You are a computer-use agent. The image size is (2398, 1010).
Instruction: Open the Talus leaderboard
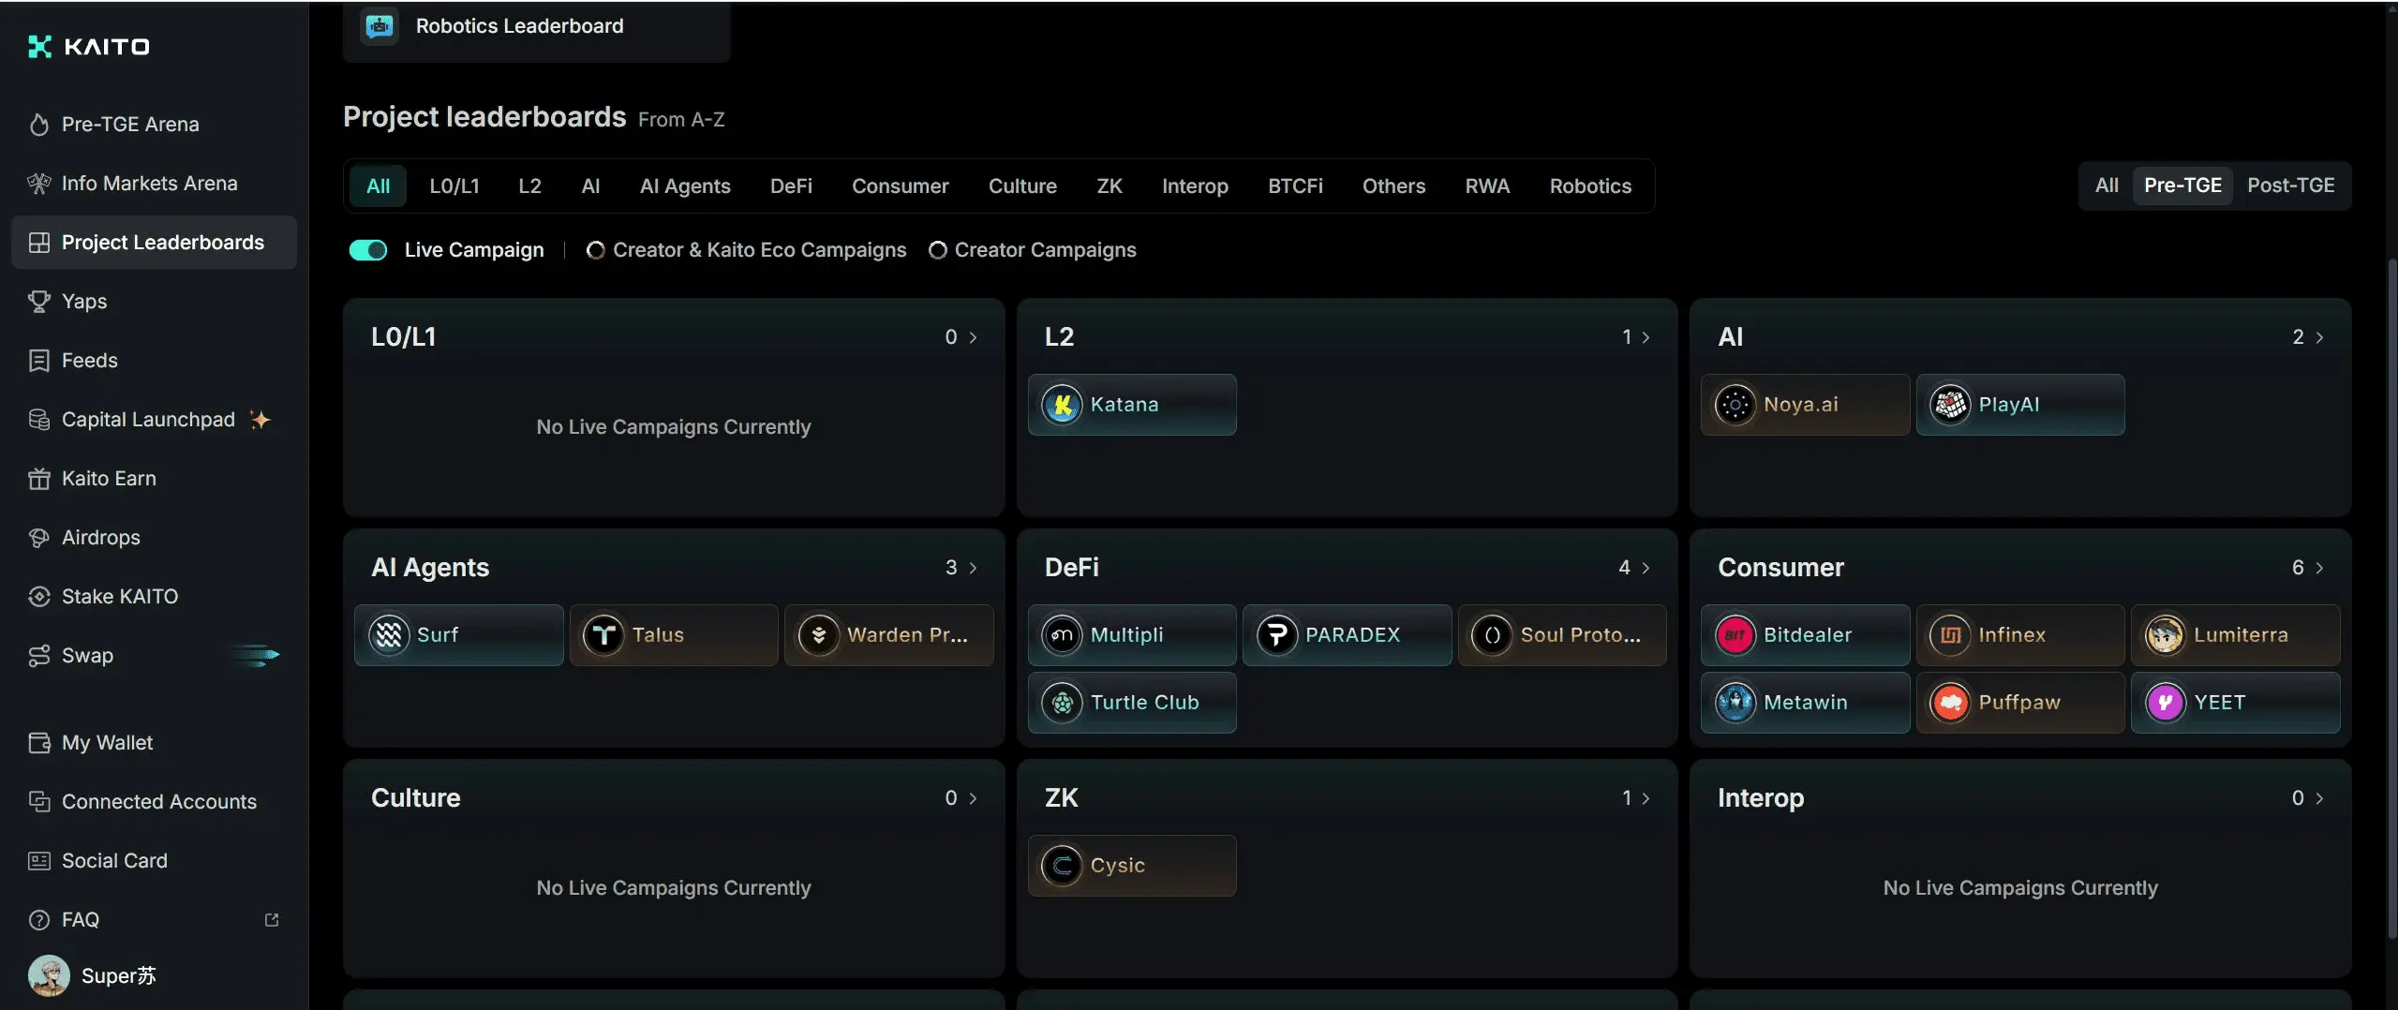coord(674,635)
